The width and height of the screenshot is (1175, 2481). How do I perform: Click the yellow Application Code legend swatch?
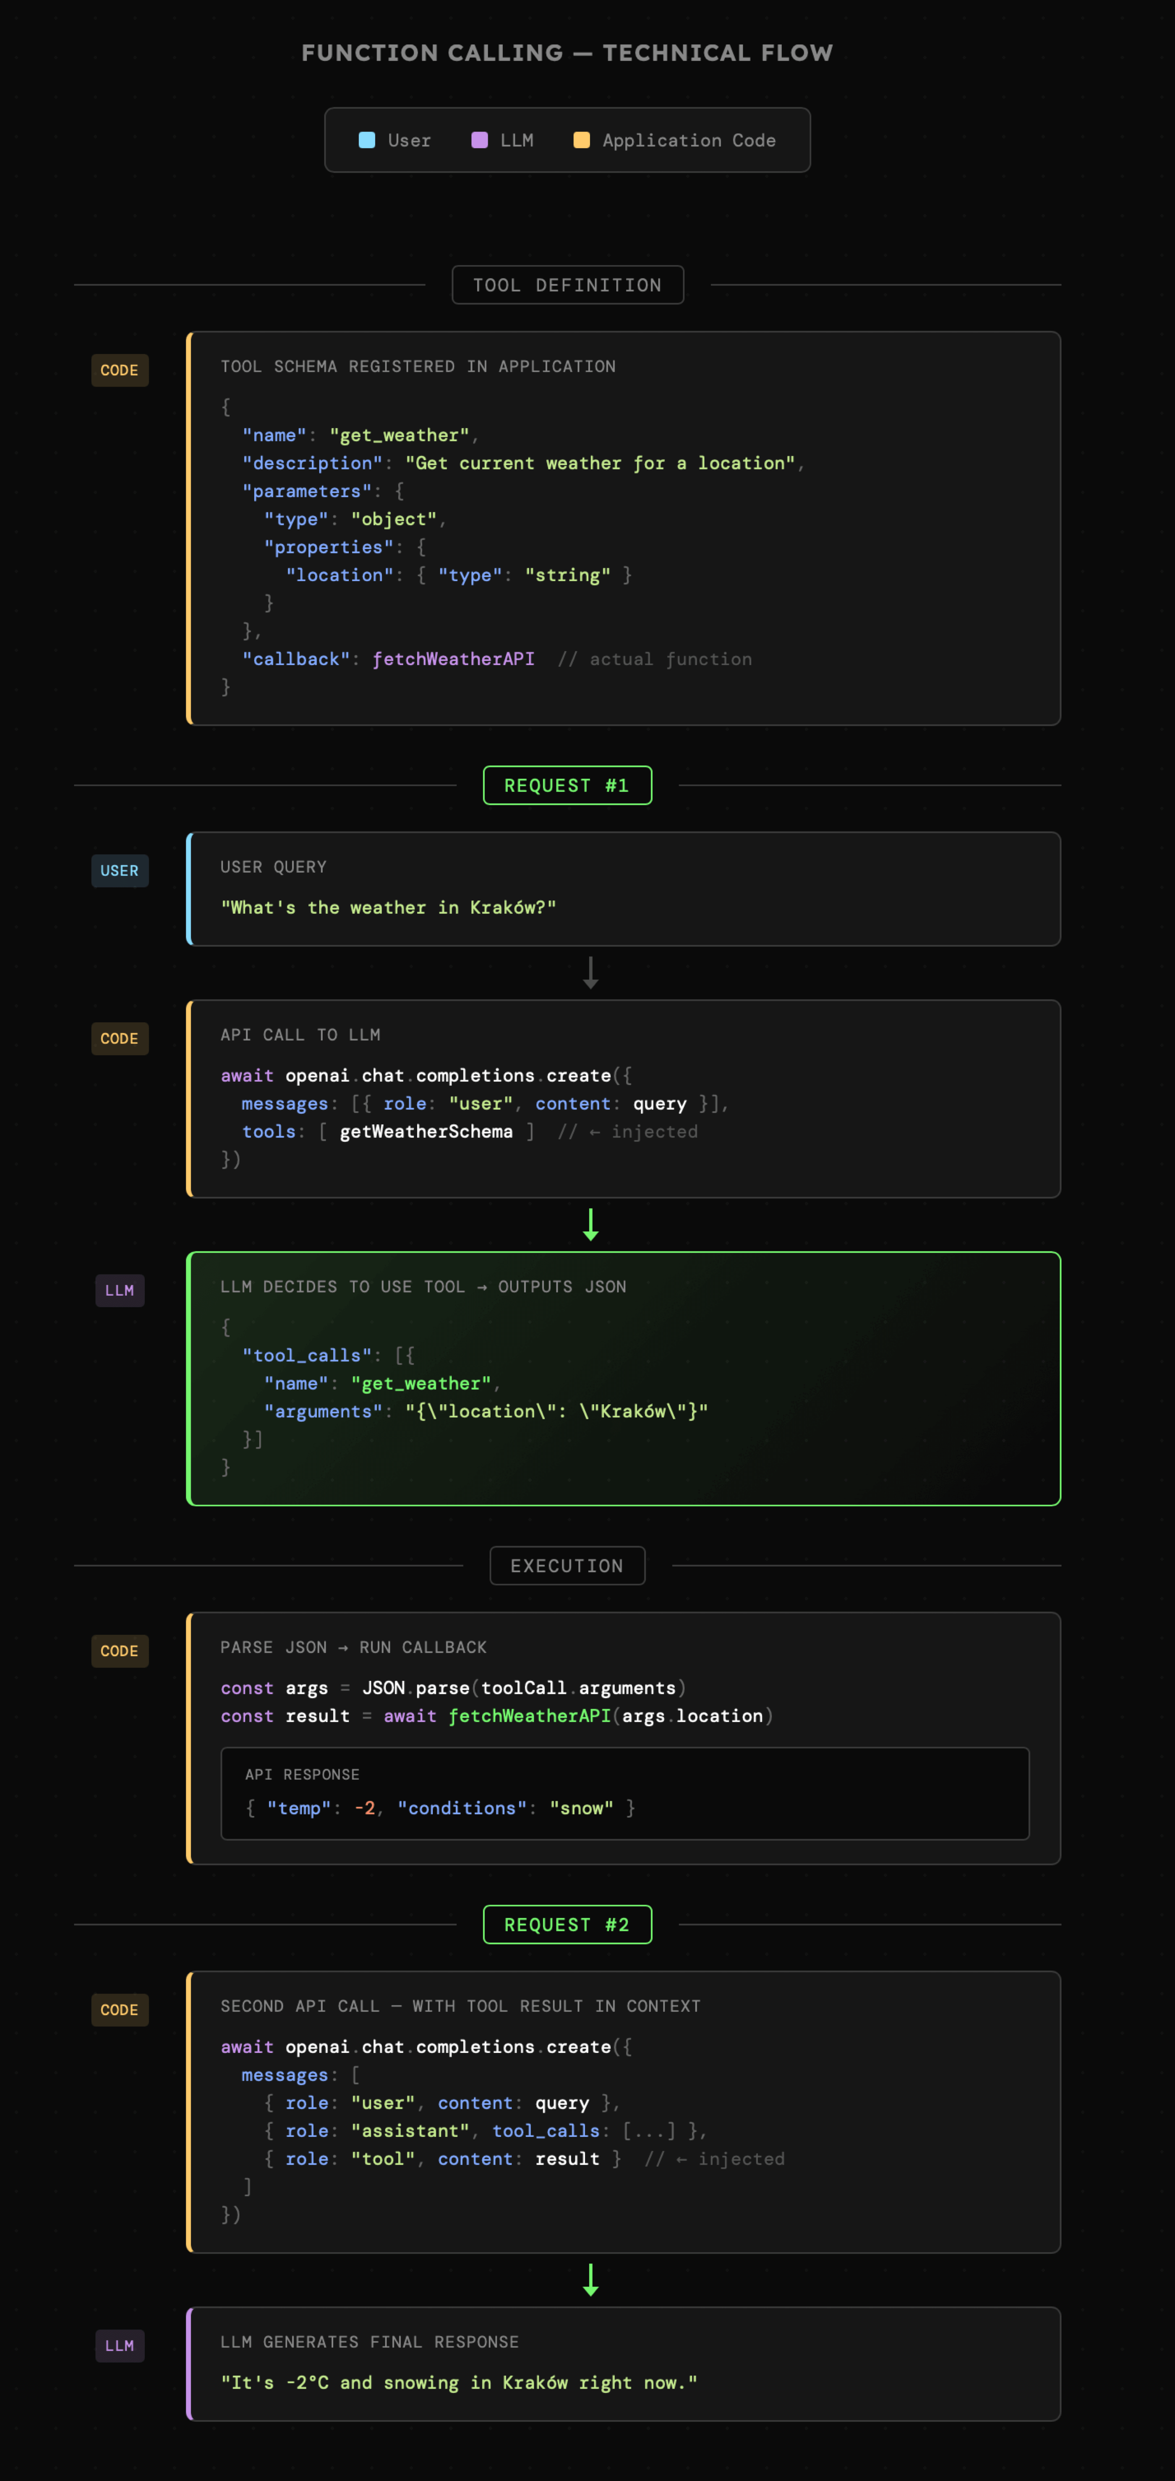click(581, 141)
